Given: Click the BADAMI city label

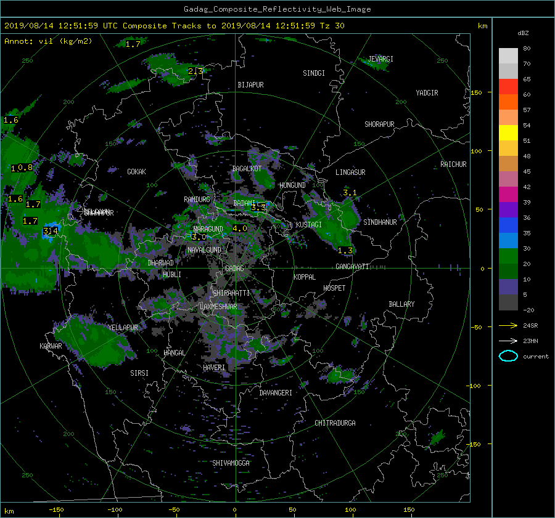Looking at the screenshot, I should pyautogui.click(x=244, y=203).
